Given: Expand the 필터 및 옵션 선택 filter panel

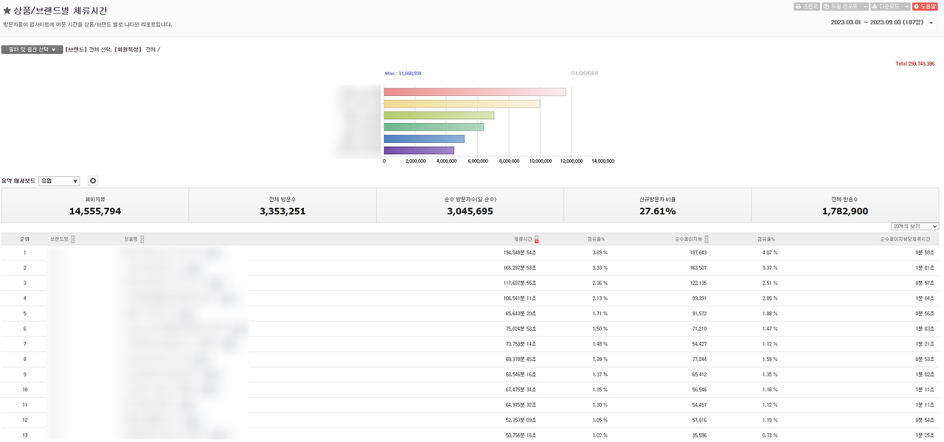Looking at the screenshot, I should tap(32, 49).
